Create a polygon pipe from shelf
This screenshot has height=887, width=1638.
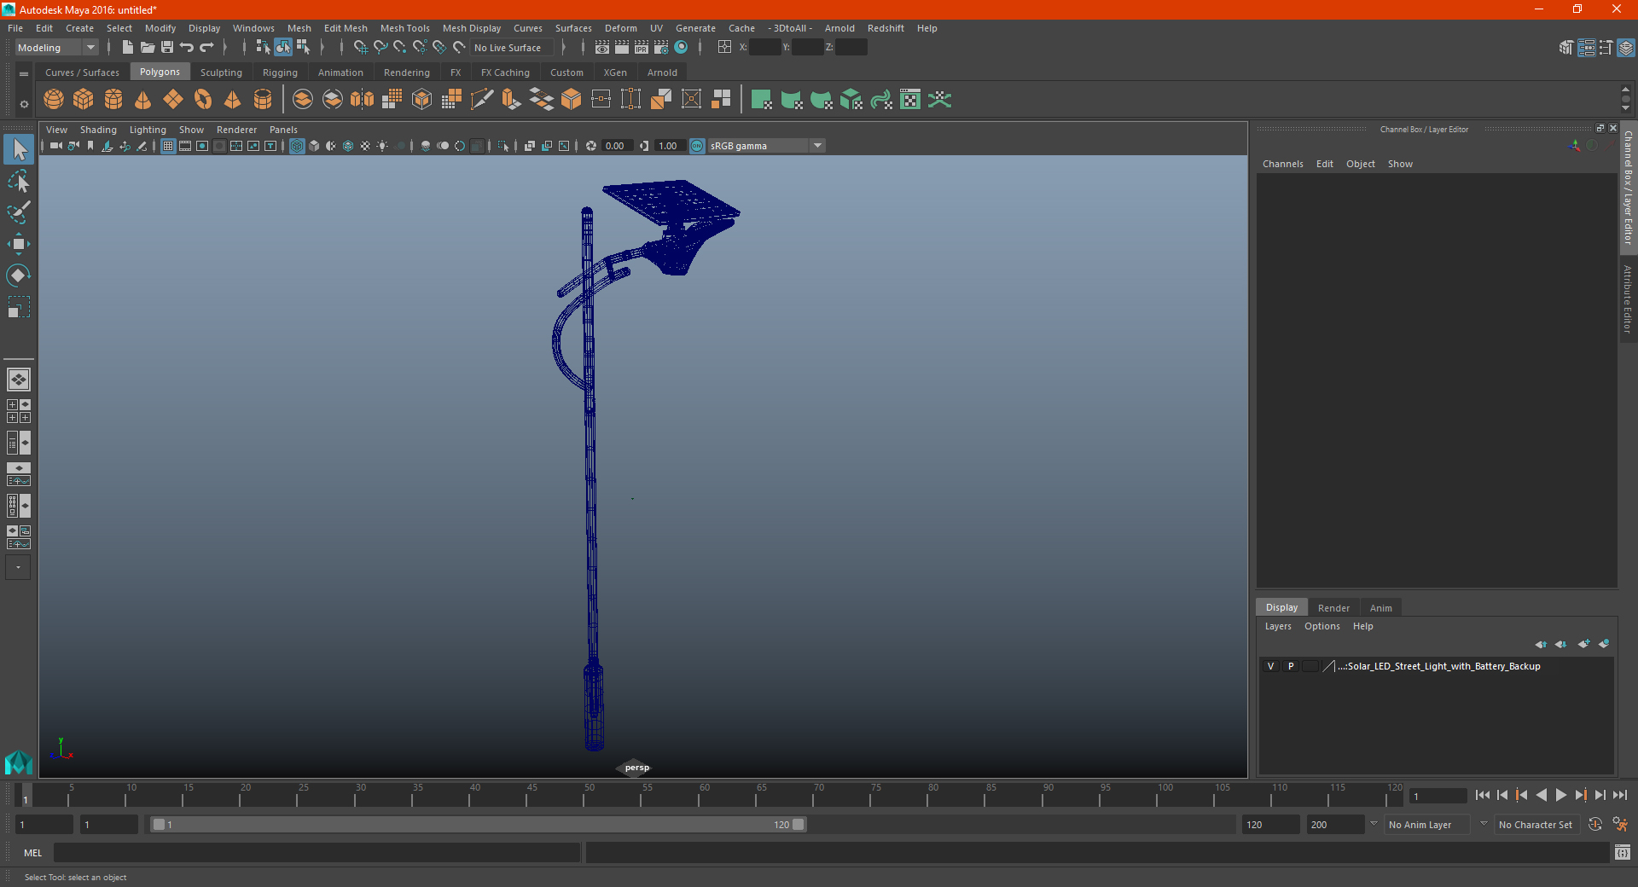point(263,100)
